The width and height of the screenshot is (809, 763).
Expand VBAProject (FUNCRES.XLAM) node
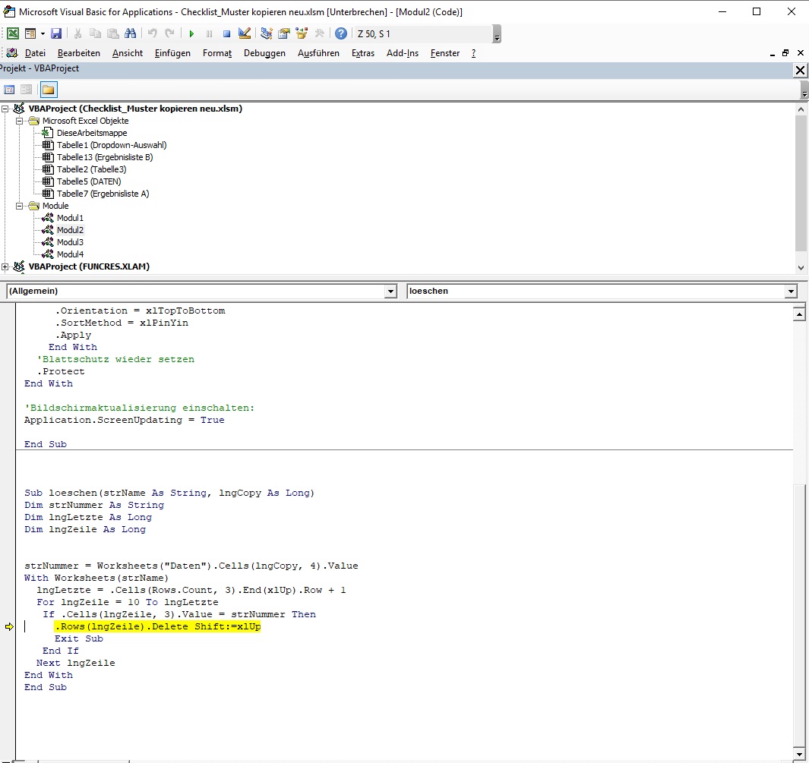tap(5, 266)
